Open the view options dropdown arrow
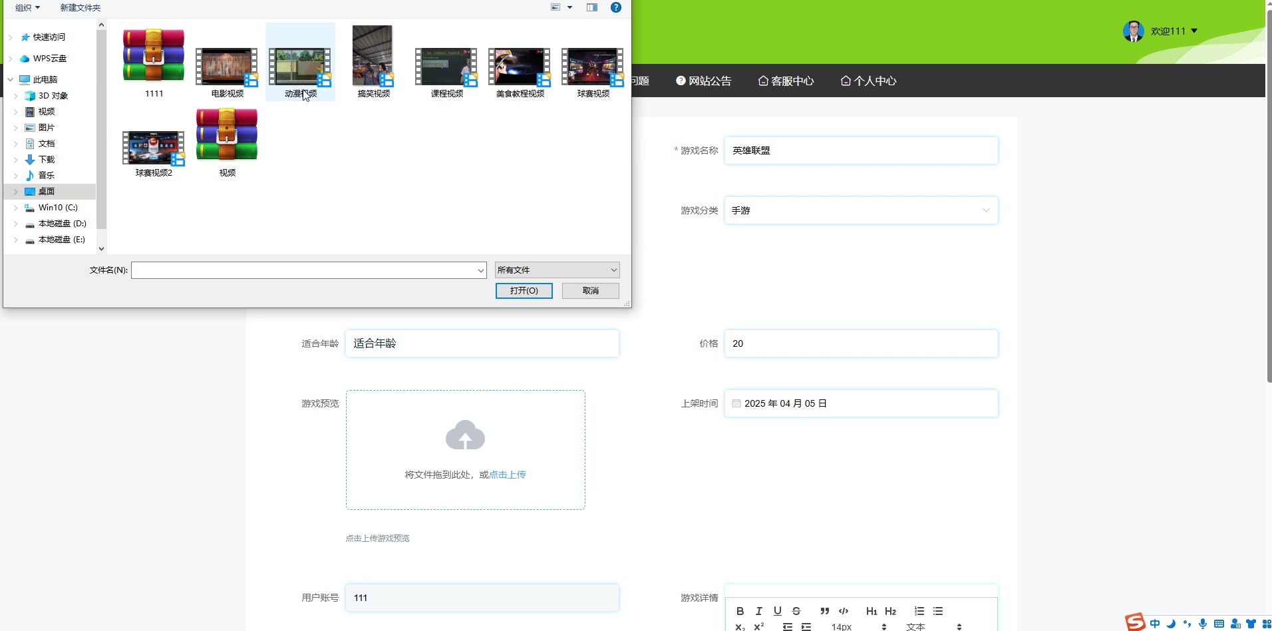 [x=569, y=7]
